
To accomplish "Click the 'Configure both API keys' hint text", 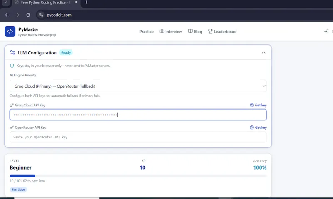I will (55, 96).
